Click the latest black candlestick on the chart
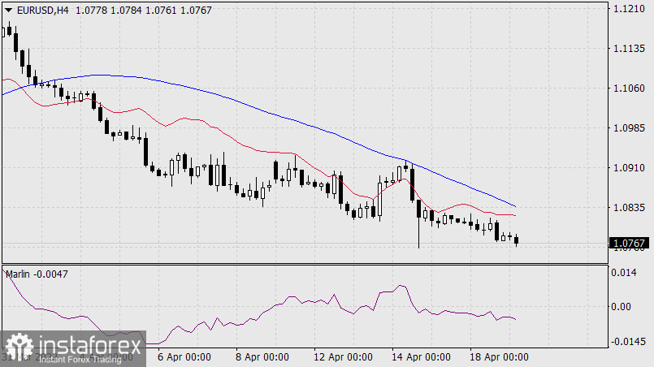 pos(517,240)
